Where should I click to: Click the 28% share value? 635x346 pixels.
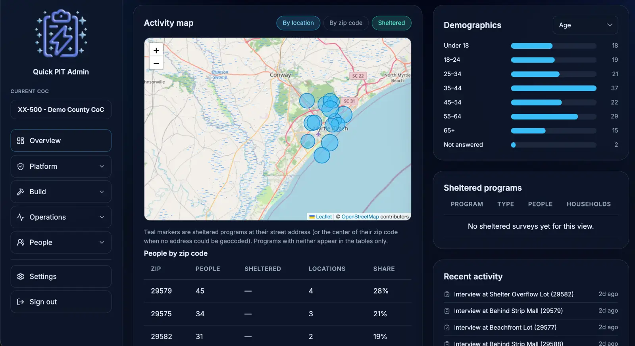coord(381,291)
